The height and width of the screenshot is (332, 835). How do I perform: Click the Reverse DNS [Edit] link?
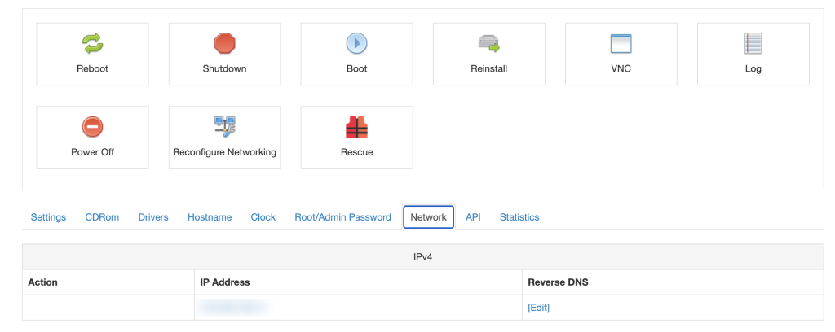click(538, 308)
